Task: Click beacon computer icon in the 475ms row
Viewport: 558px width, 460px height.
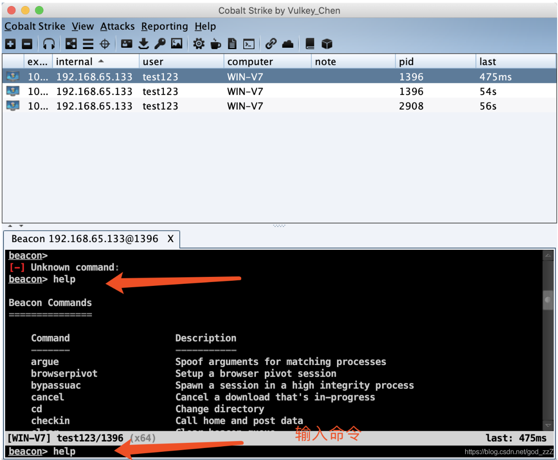Action: [x=13, y=77]
